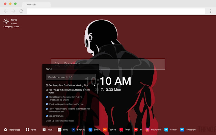
Task: Check 'Get Ready Fast For Fall Leaf' todo
Action: pyautogui.click(x=47, y=85)
